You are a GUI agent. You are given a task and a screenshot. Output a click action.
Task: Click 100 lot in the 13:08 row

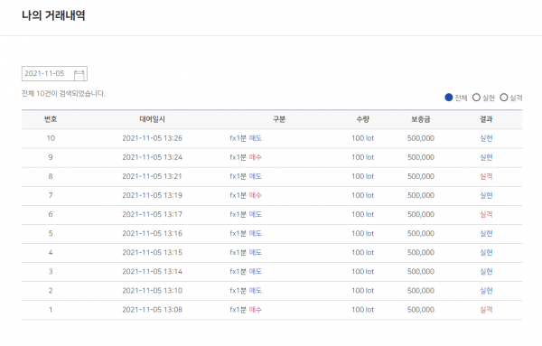click(362, 309)
